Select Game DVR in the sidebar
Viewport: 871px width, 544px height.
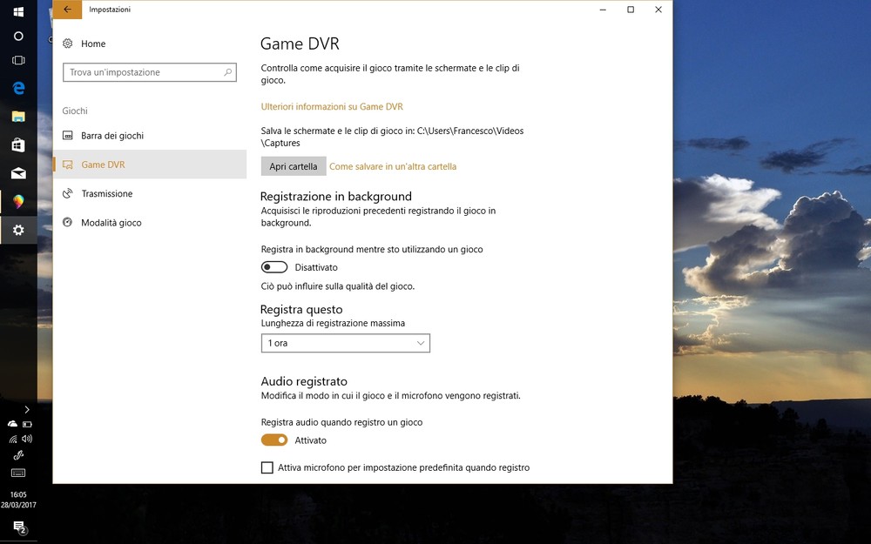(x=150, y=165)
